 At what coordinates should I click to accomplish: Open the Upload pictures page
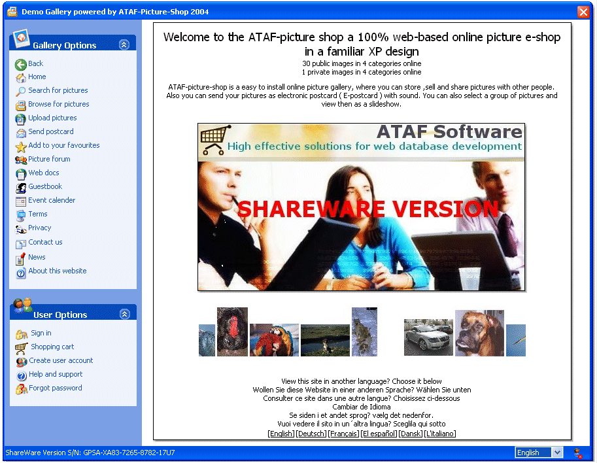pos(52,118)
